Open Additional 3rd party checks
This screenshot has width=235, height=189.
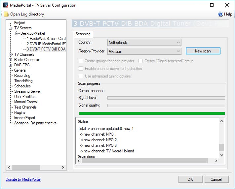click(35, 123)
